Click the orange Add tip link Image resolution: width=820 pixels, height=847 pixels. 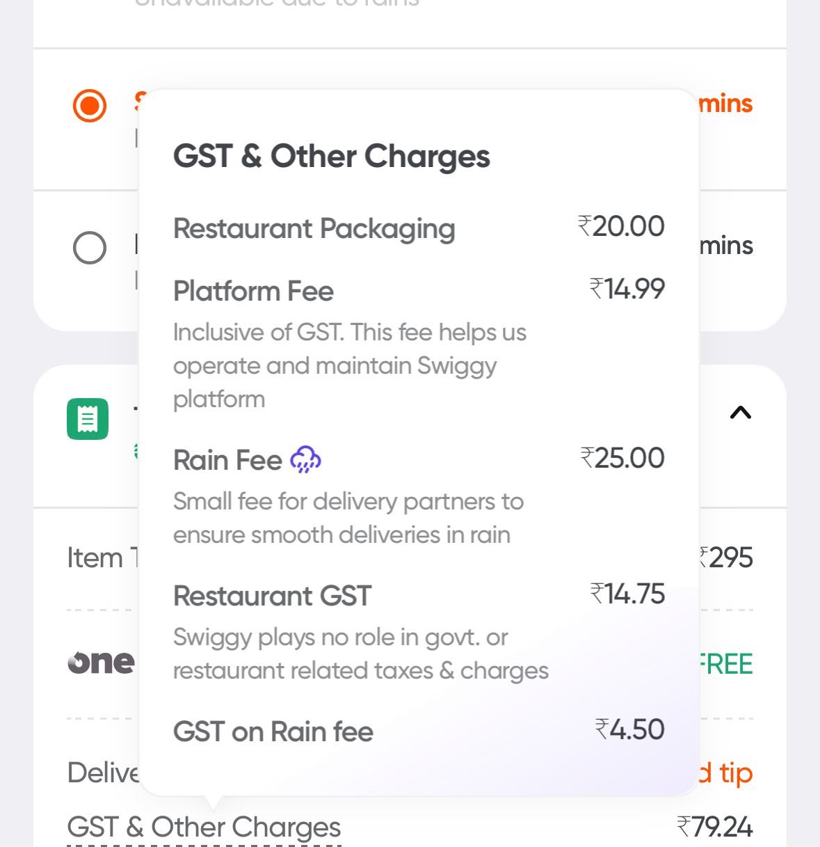[727, 773]
